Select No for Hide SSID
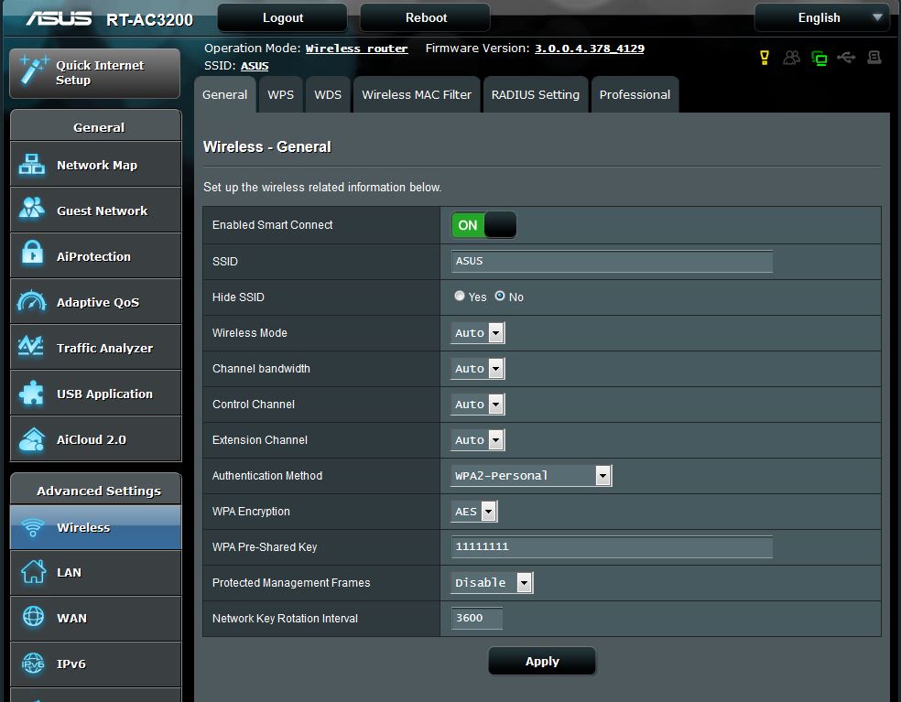This screenshot has width=901, height=702. 500,296
